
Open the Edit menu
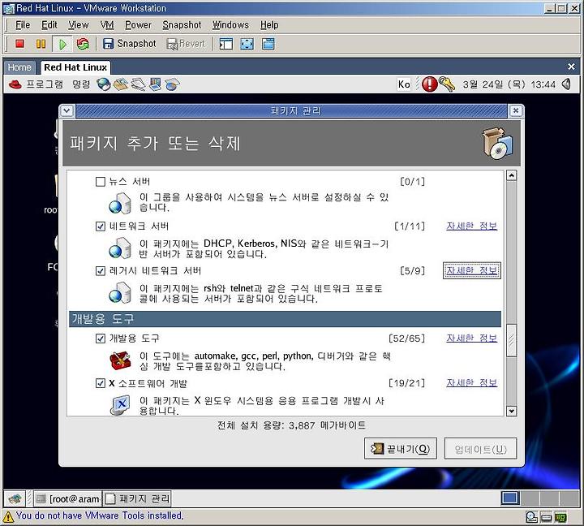pyautogui.click(x=49, y=25)
